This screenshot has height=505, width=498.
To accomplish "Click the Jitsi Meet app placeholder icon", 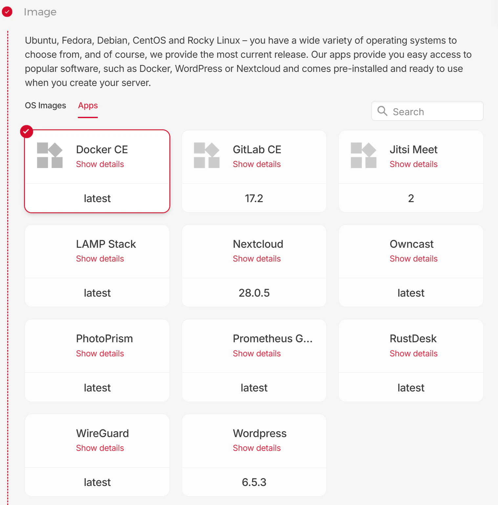I will [364, 155].
